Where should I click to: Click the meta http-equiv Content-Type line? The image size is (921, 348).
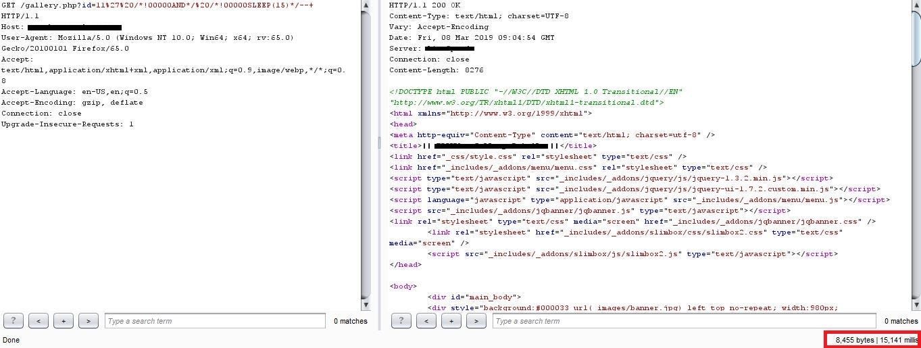pyautogui.click(x=552, y=134)
